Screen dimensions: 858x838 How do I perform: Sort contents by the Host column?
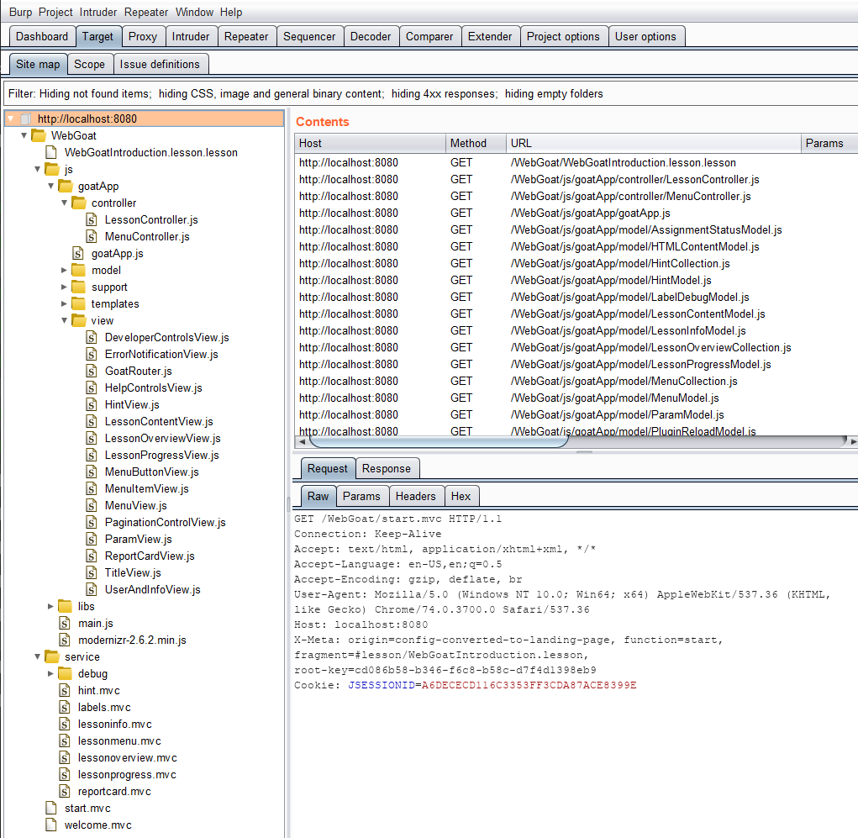(x=370, y=144)
